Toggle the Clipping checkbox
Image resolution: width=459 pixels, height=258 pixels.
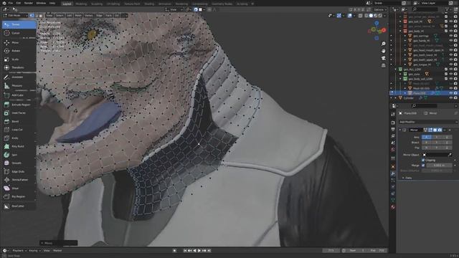click(423, 160)
